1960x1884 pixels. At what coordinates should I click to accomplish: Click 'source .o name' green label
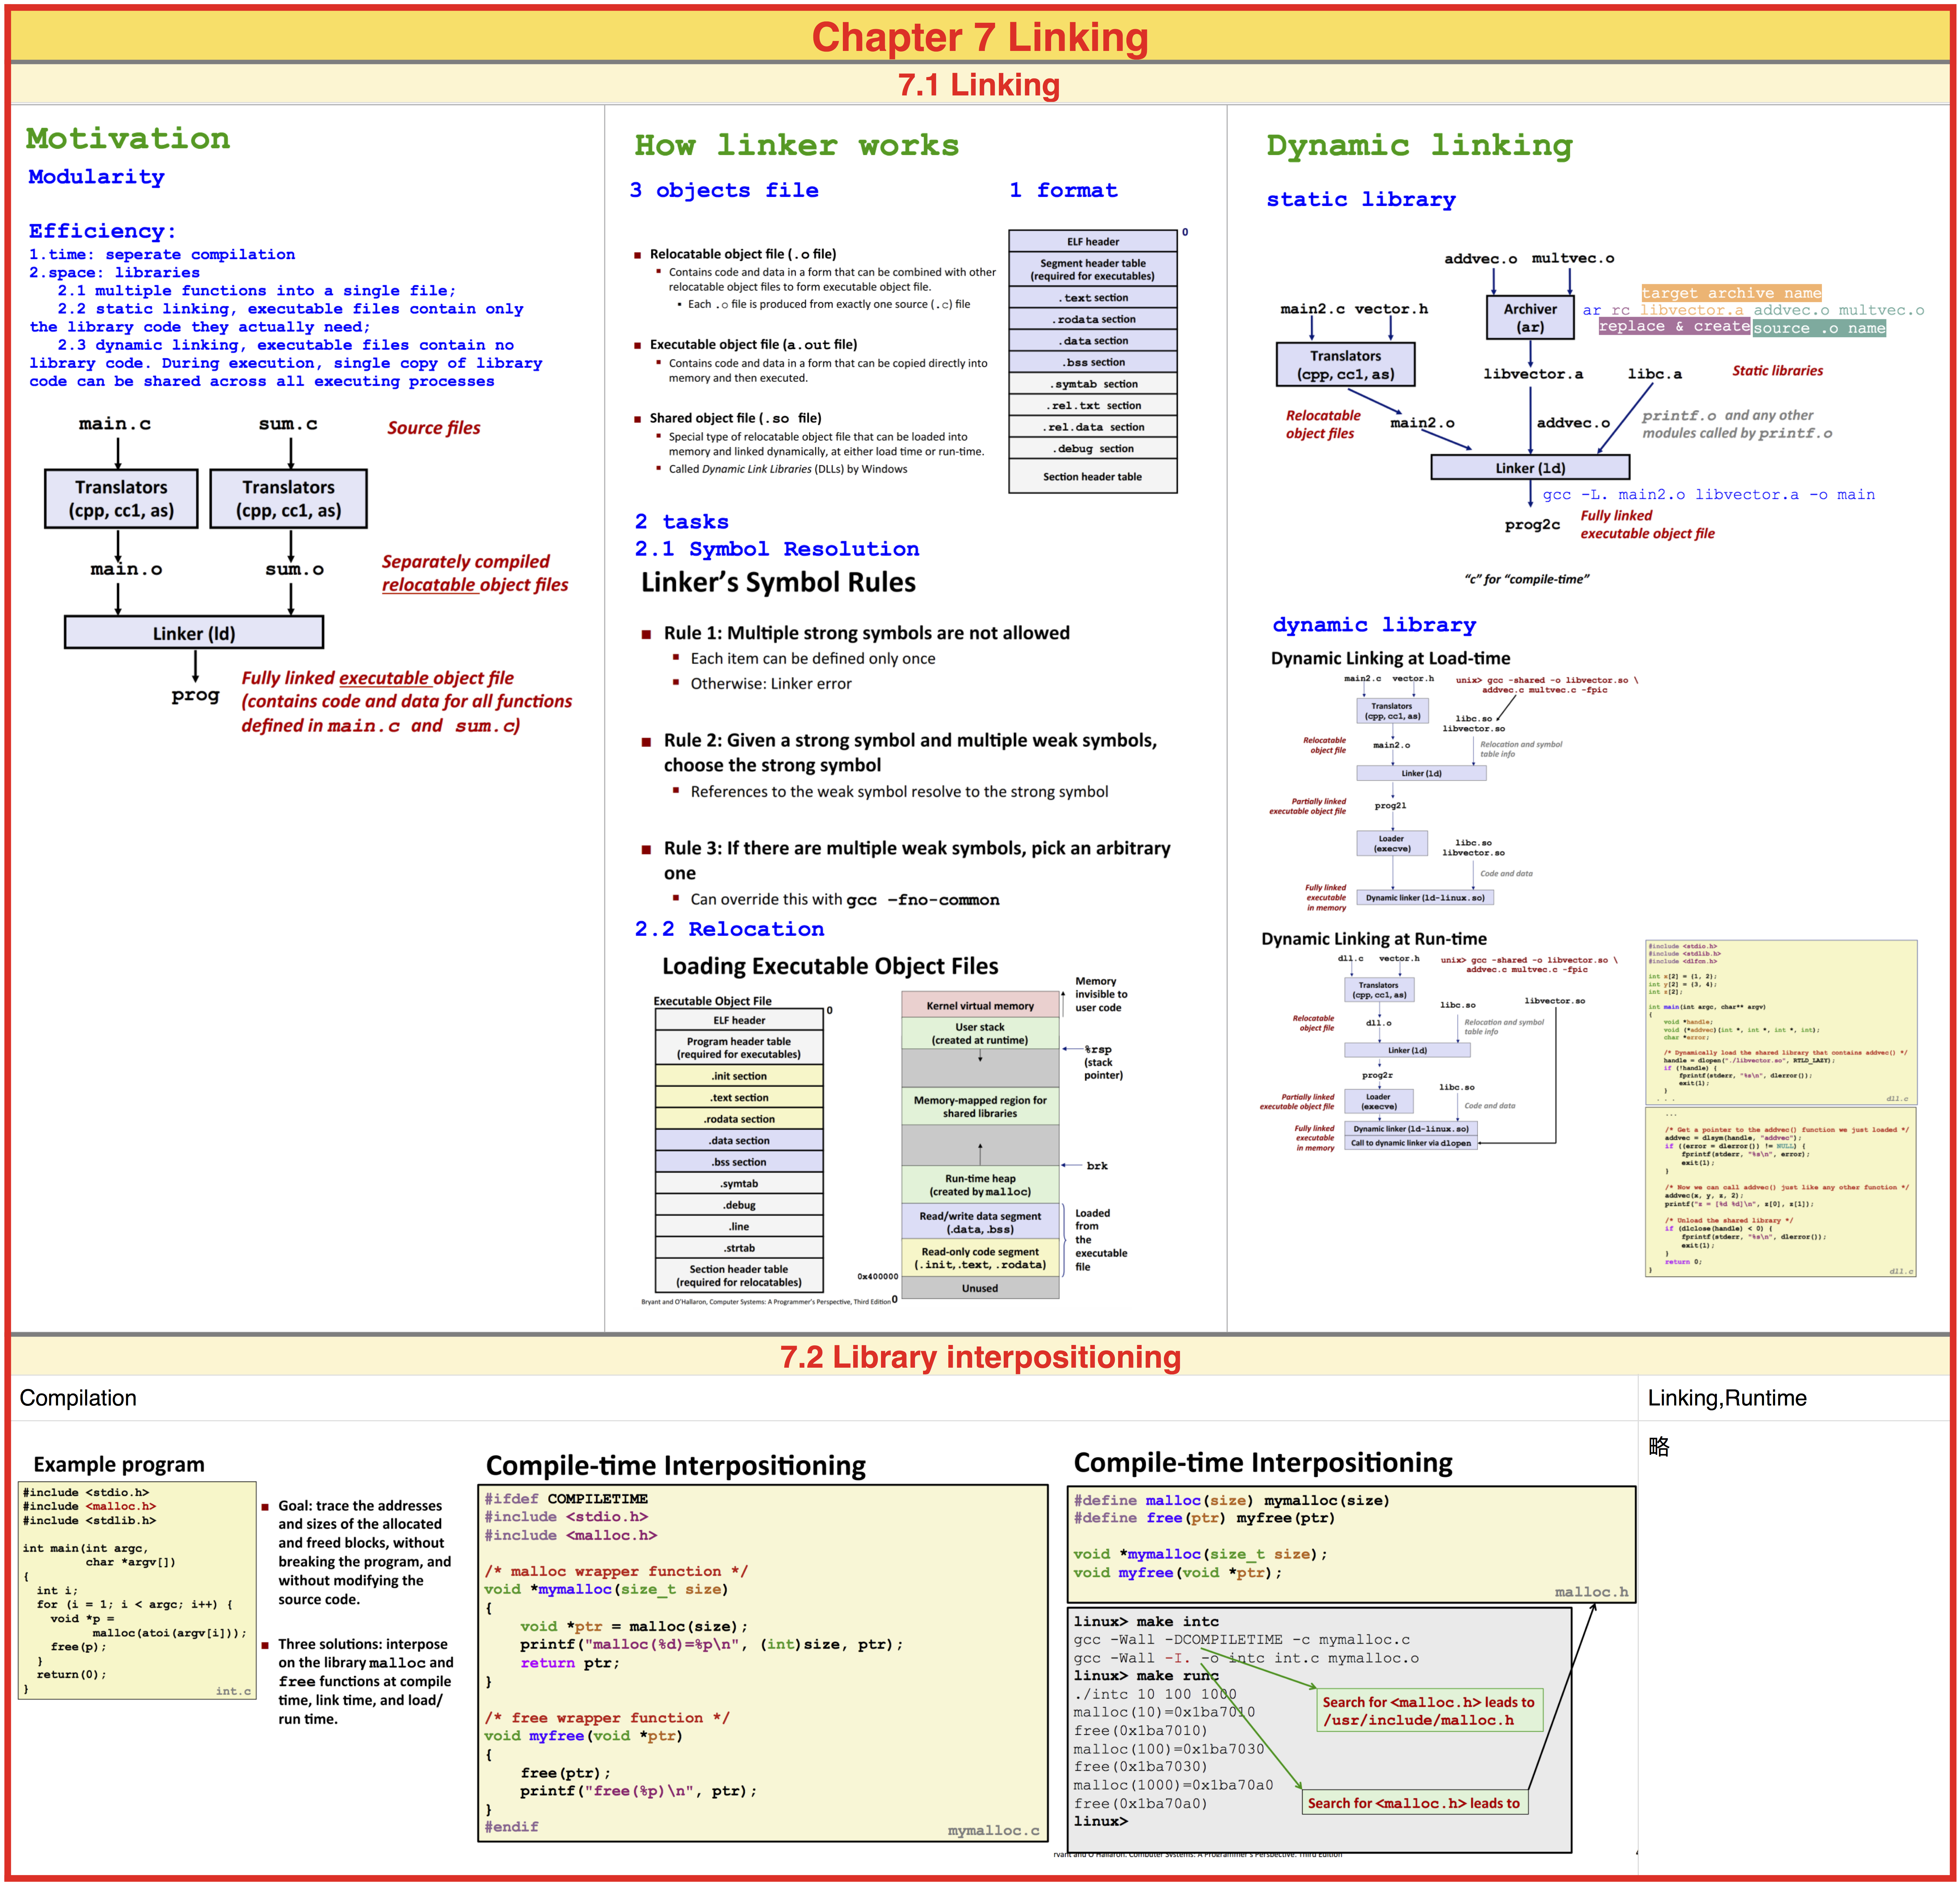[x=1819, y=328]
